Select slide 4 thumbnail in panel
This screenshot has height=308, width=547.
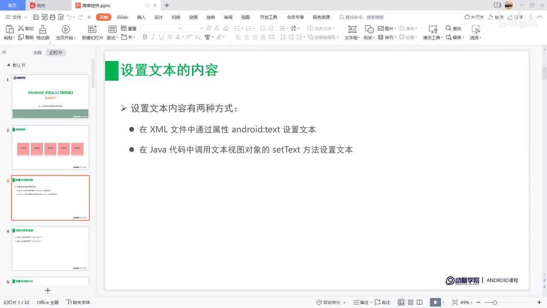coord(50,248)
